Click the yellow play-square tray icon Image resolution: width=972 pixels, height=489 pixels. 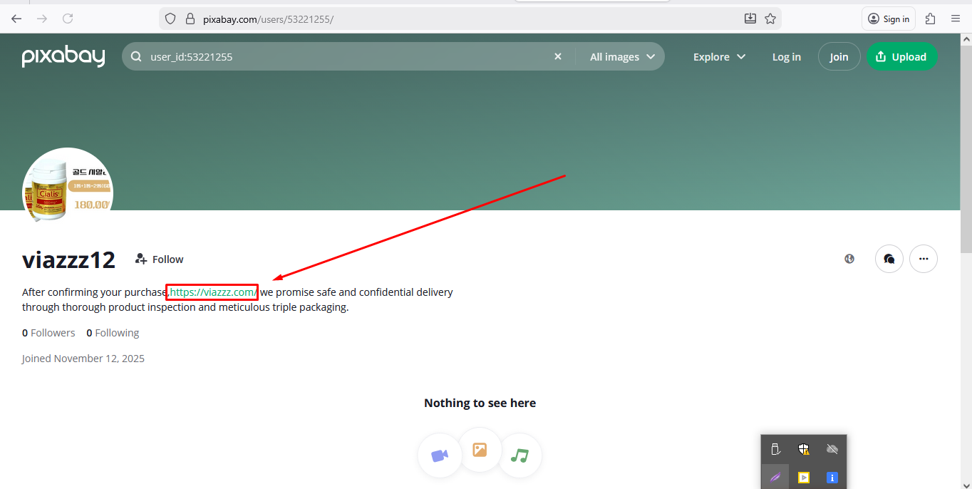[804, 477]
